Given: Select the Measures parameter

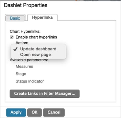Looking at the screenshot, I should [x=24, y=67].
